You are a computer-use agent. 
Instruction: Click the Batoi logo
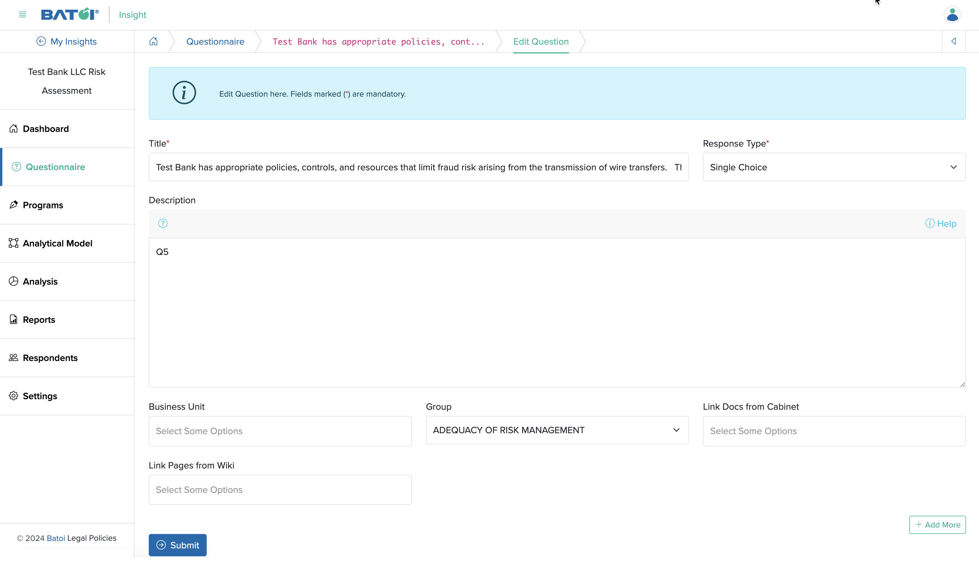click(70, 14)
